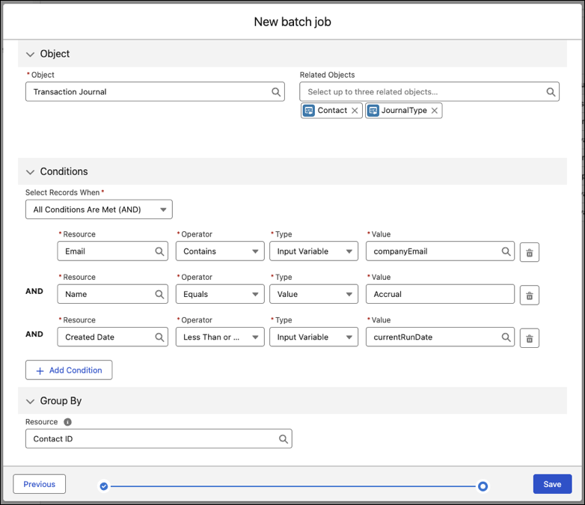
Task: Click the Transaction Journal object field
Action: click(x=155, y=92)
